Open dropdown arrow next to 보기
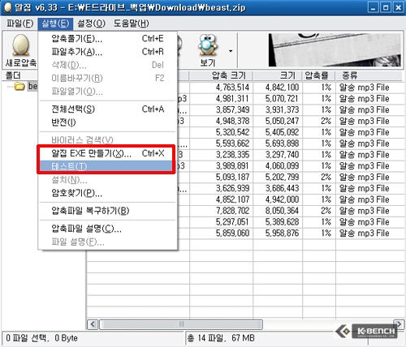The width and height of the screenshot is (406, 347). (231, 51)
